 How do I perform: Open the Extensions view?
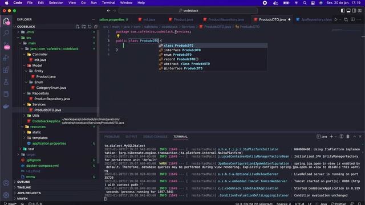click(x=6, y=69)
